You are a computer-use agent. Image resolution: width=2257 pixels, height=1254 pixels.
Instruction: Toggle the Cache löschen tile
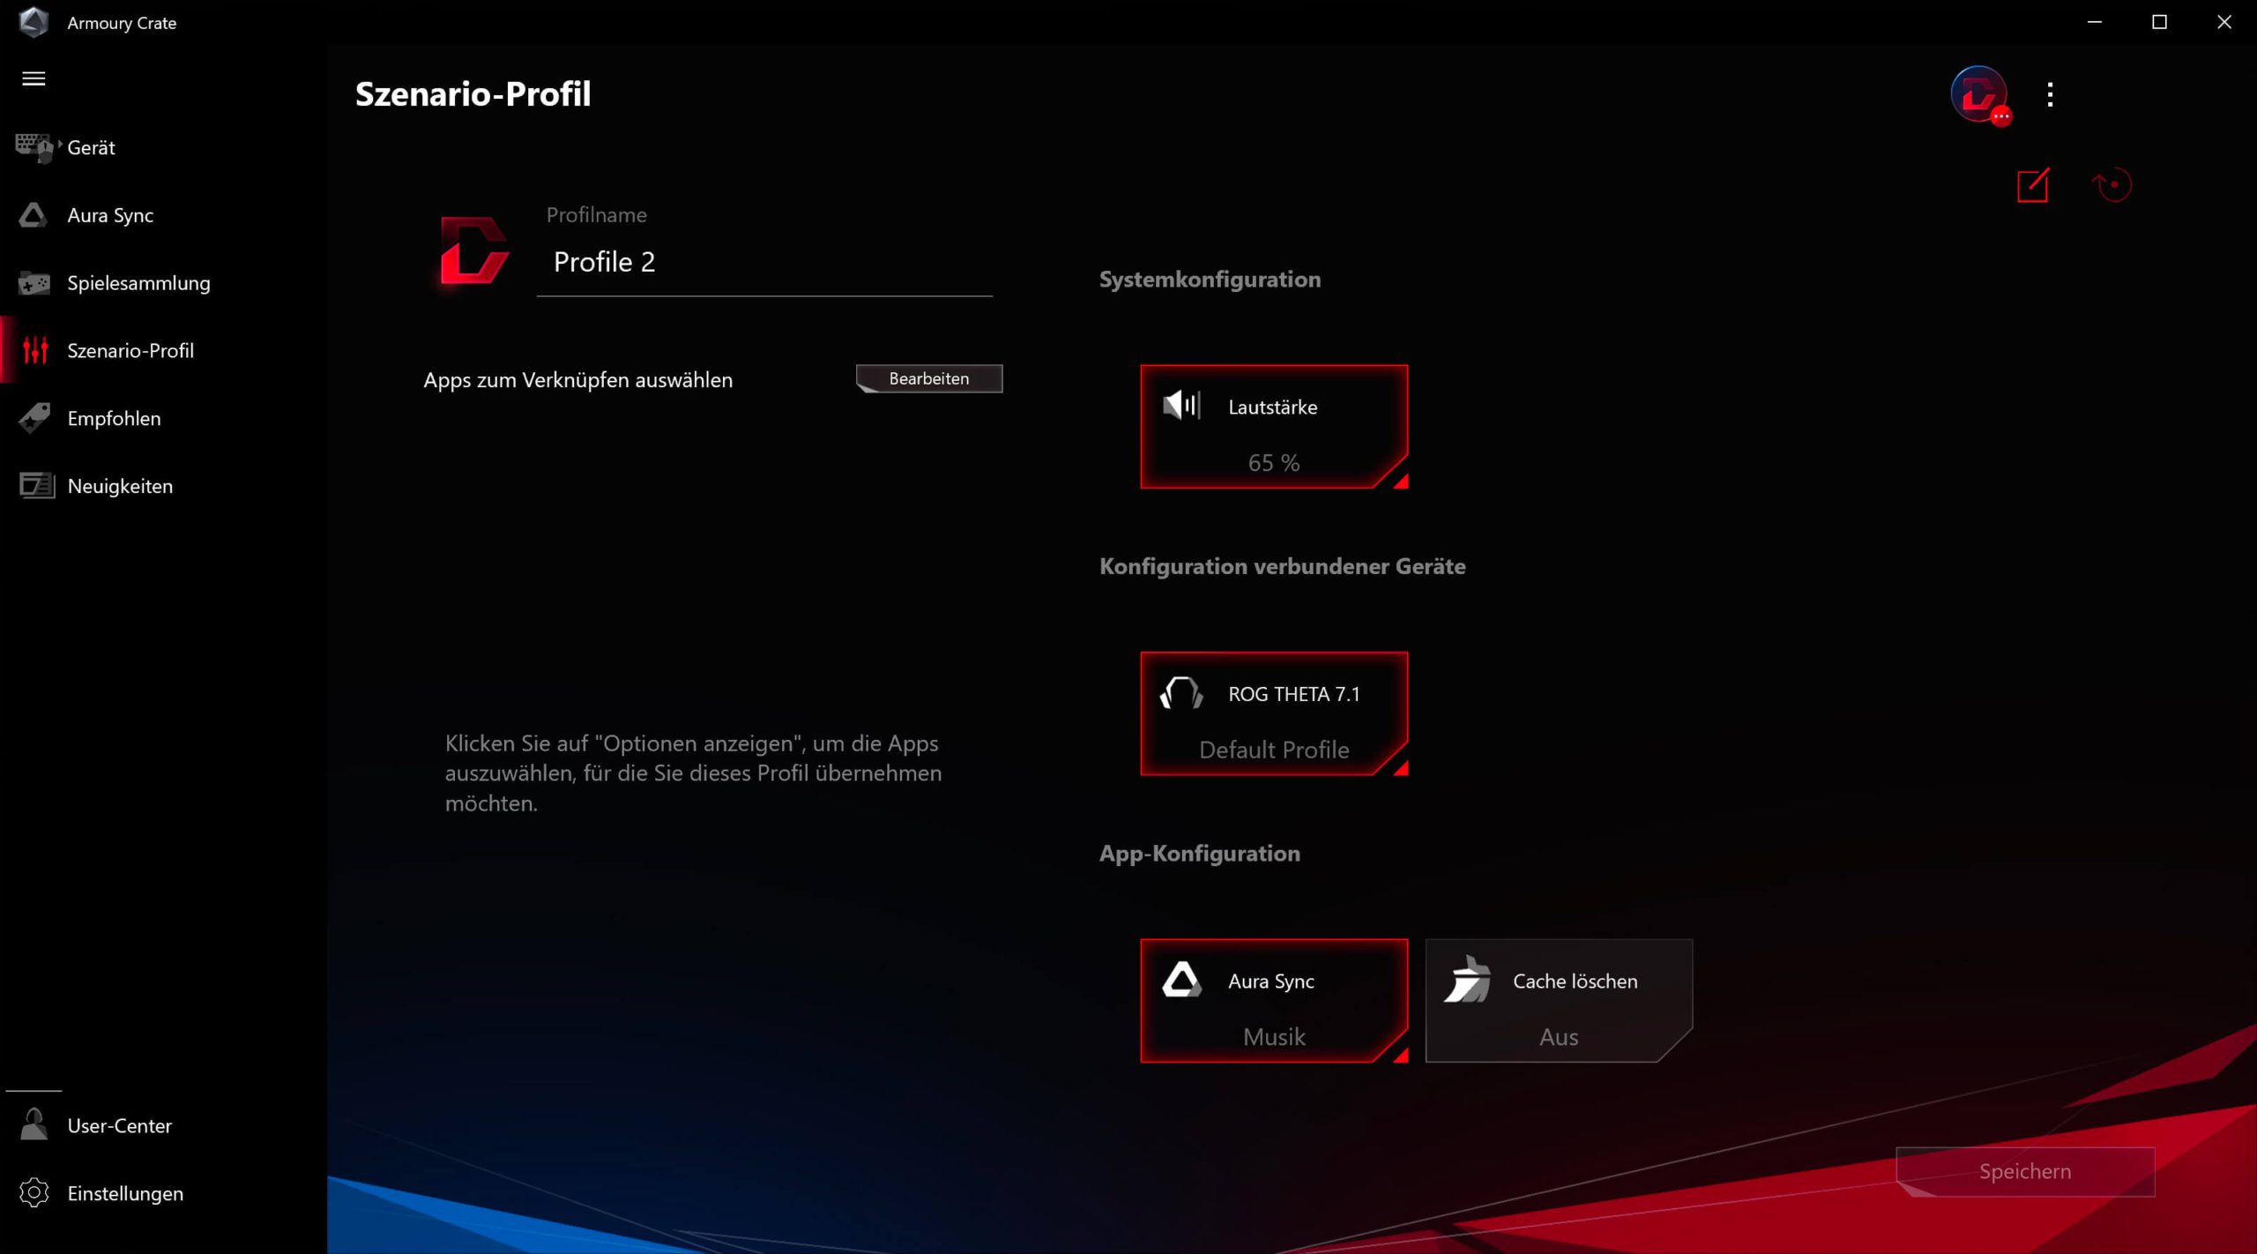point(1557,1000)
